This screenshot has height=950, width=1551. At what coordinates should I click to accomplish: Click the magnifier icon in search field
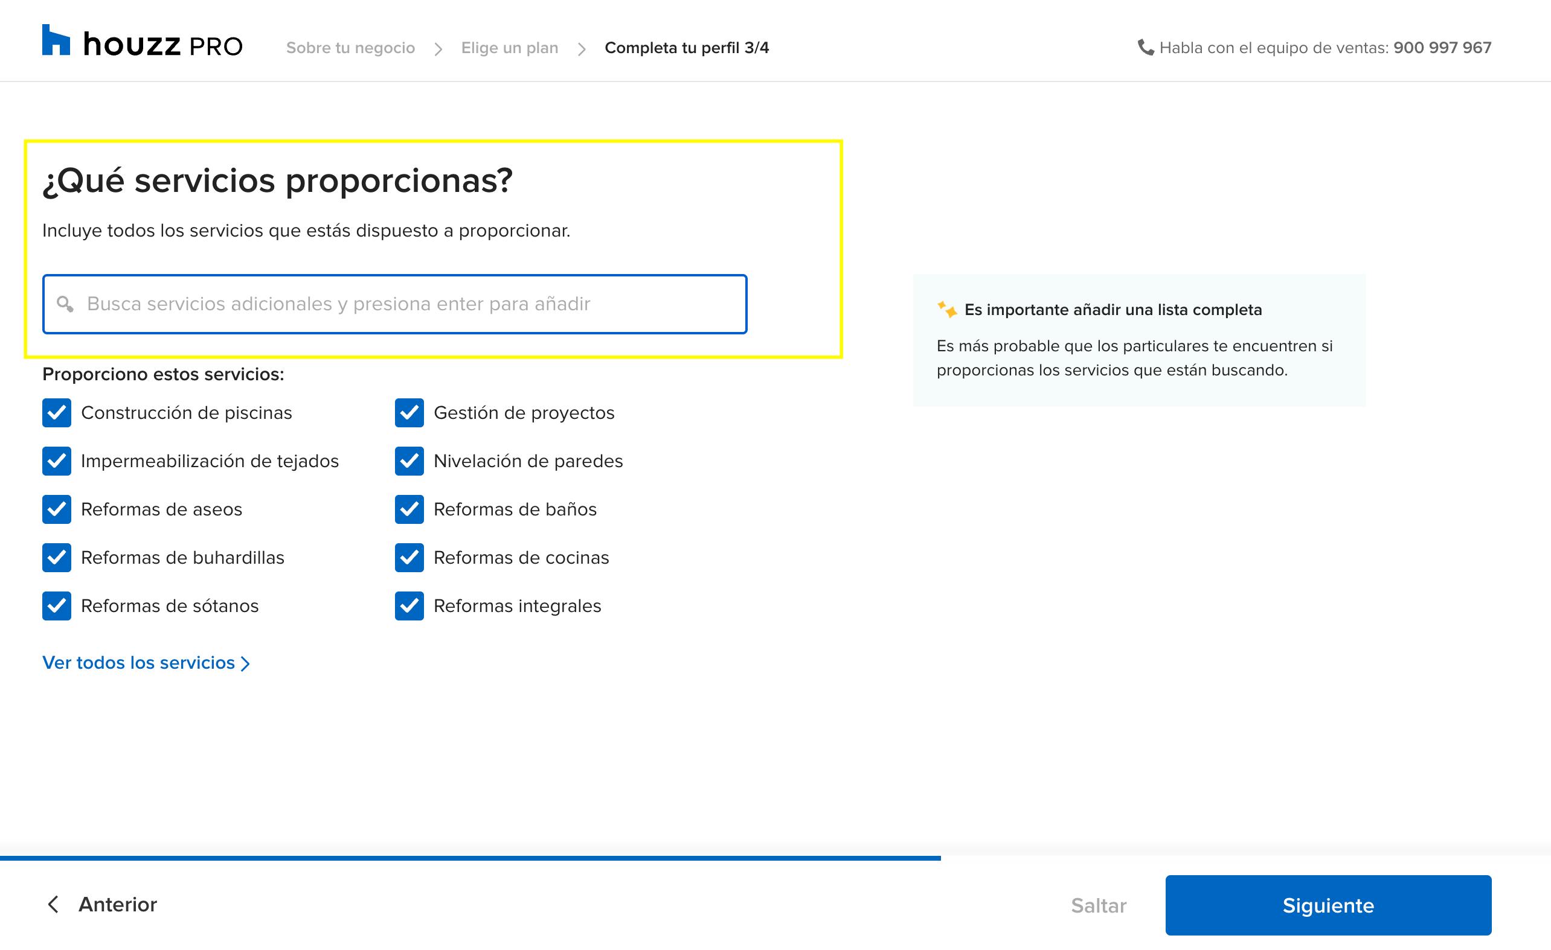click(65, 304)
